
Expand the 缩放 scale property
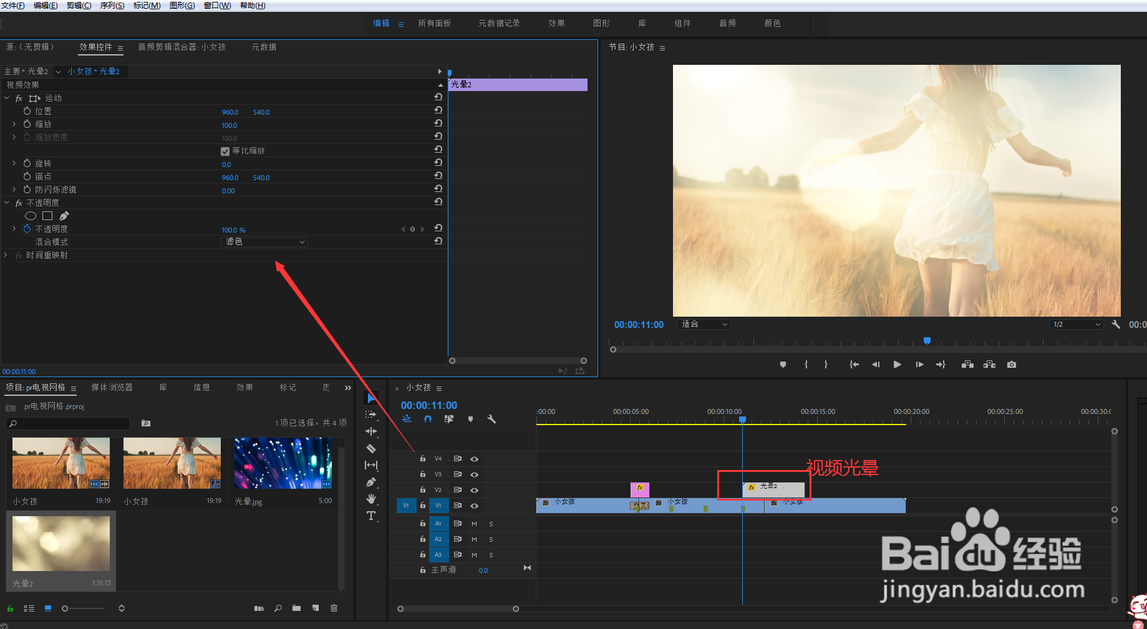click(14, 124)
